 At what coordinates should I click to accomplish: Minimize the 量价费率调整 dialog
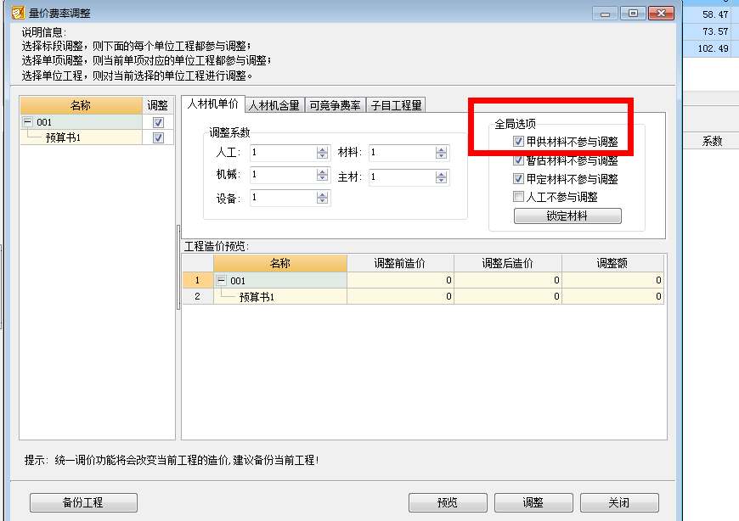click(x=606, y=14)
